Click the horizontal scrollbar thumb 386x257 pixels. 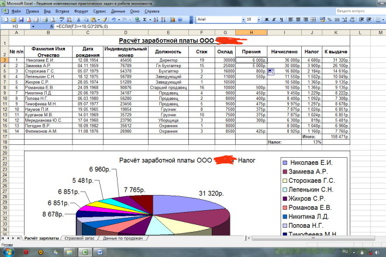pyautogui.click(x=313, y=238)
